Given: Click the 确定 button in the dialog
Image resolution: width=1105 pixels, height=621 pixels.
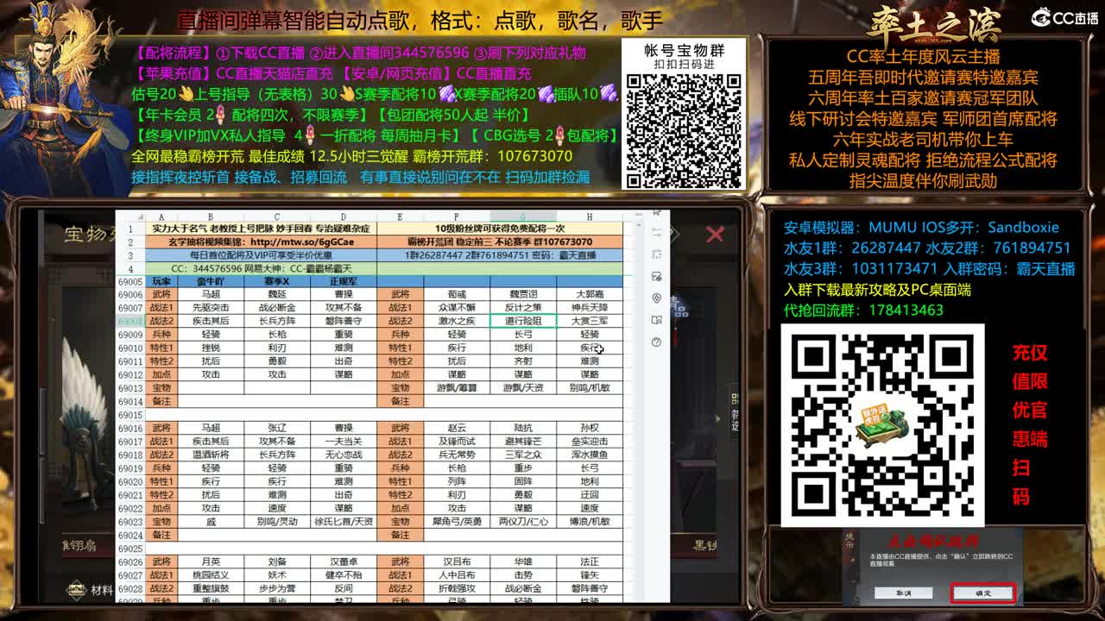Looking at the screenshot, I should pyautogui.click(x=982, y=593).
